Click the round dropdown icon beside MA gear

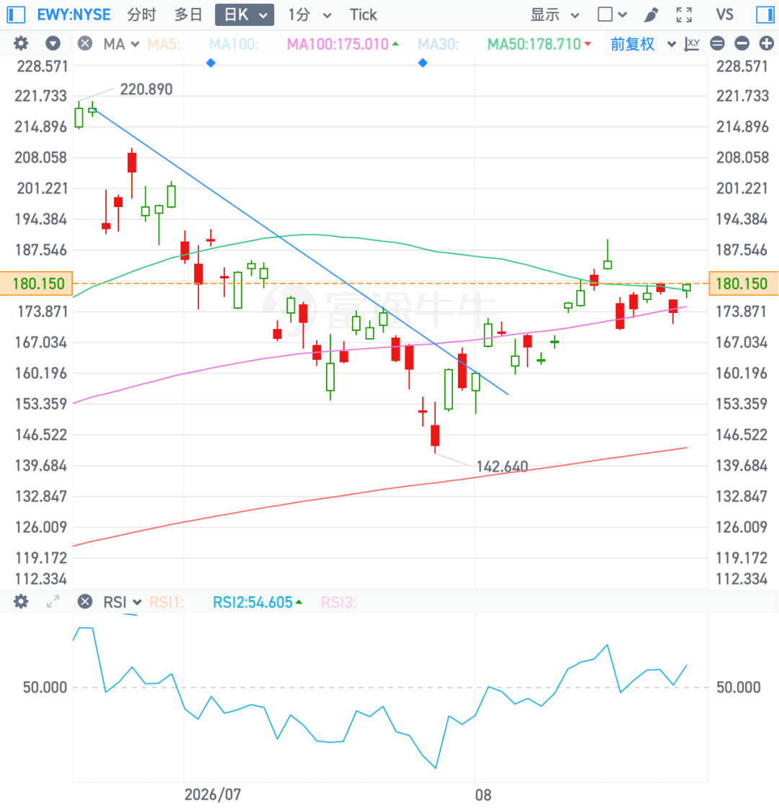[x=53, y=43]
